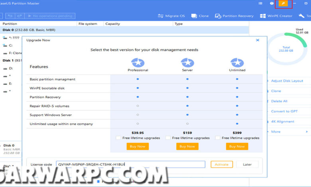Click the Later button
The height and width of the screenshot is (187, 311).
click(247, 164)
